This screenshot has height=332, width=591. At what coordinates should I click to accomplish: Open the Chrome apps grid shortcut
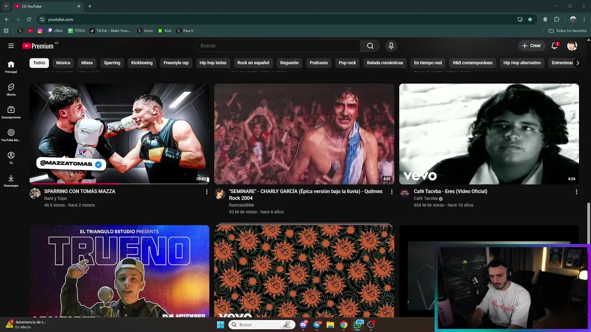click(6, 31)
